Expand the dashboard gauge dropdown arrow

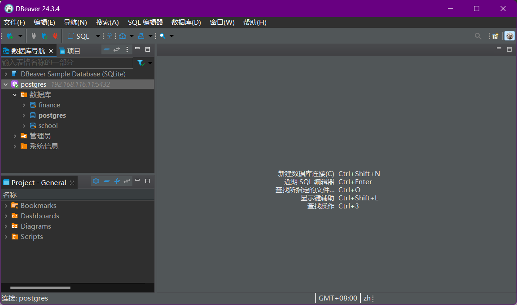click(131, 36)
